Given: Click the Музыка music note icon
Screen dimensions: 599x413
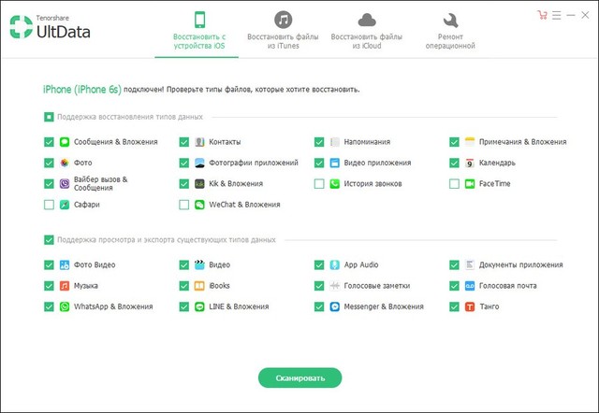Looking at the screenshot, I should pos(65,286).
